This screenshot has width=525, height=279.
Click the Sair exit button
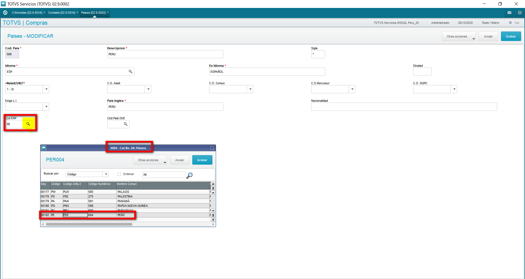click(514, 23)
